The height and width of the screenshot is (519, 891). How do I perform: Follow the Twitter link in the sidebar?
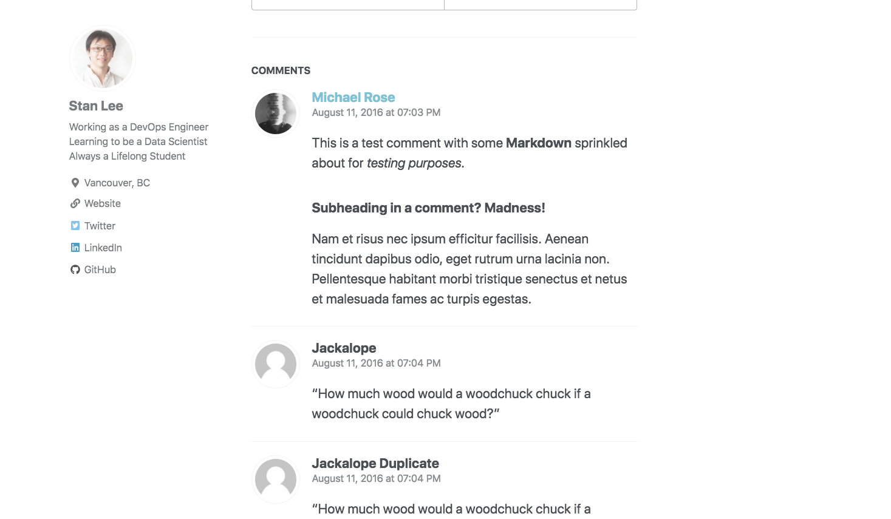[x=100, y=225]
